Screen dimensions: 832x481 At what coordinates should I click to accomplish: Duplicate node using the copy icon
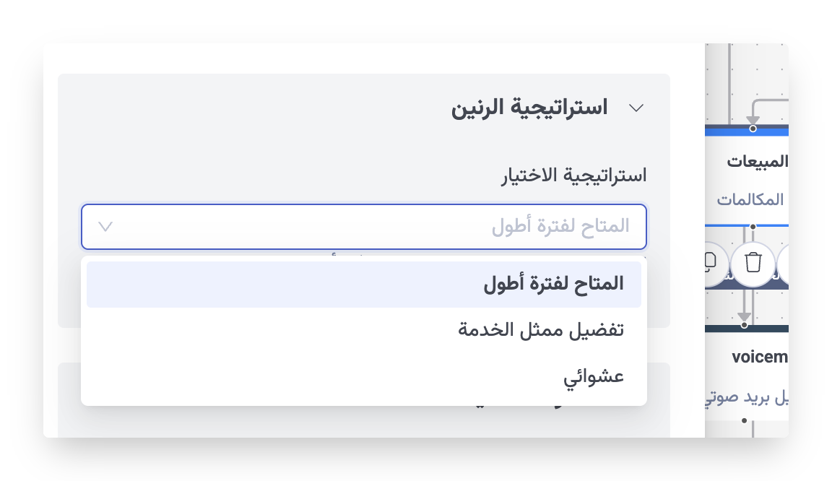(x=711, y=263)
